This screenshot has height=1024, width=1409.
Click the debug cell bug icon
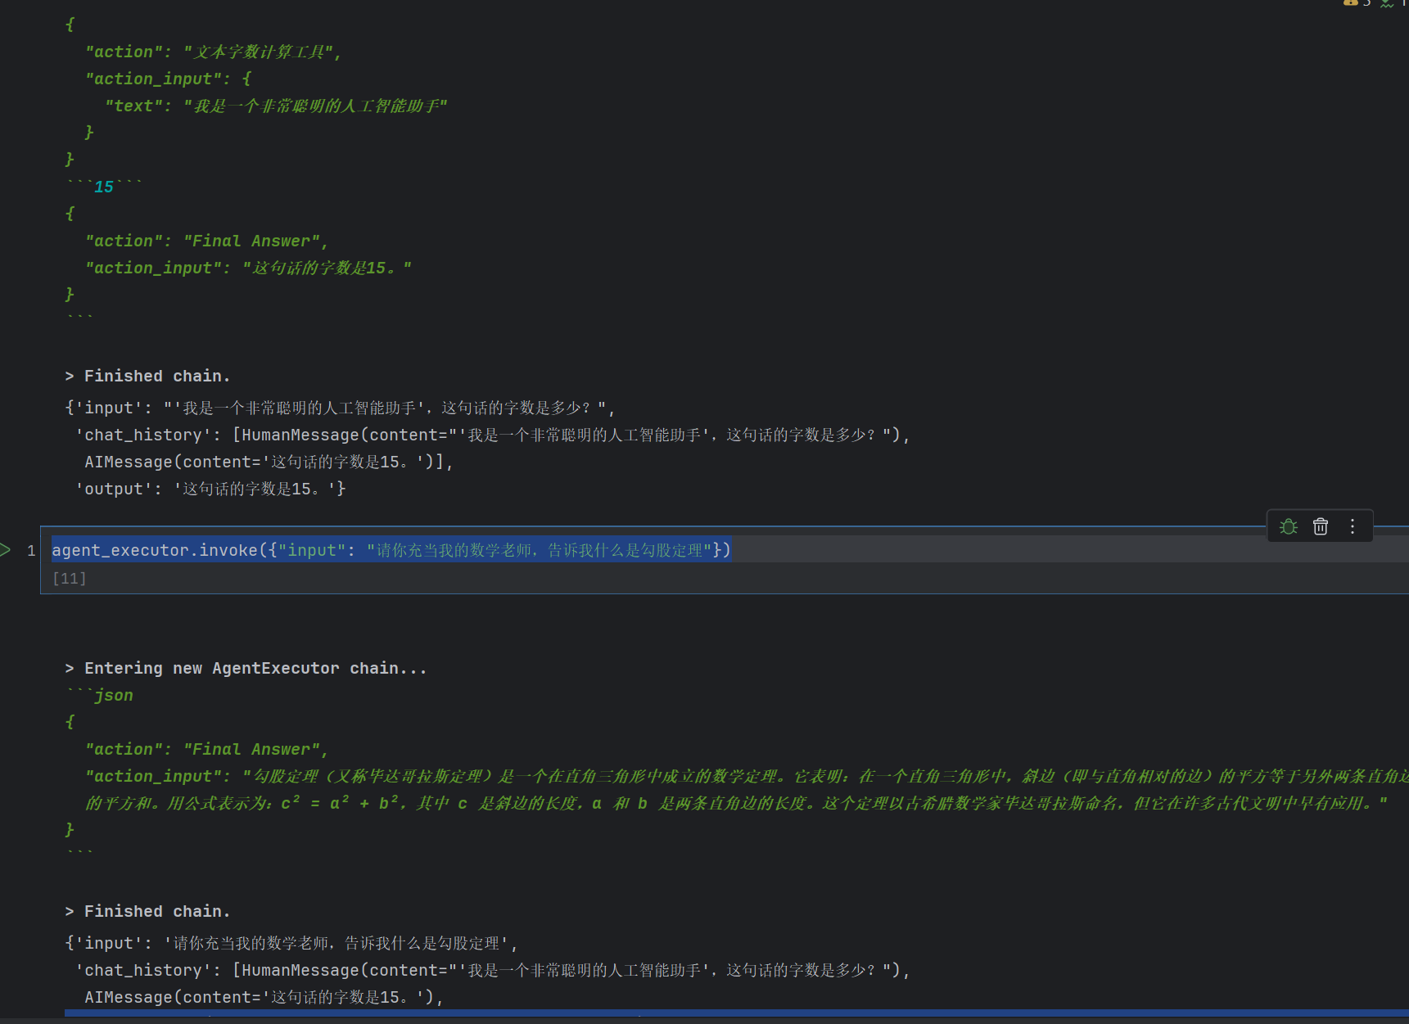click(x=1289, y=526)
